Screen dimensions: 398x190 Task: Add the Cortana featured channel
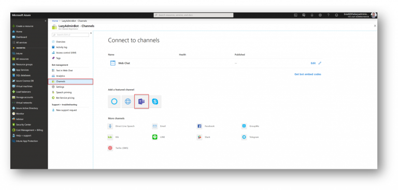pyautogui.click(x=114, y=101)
